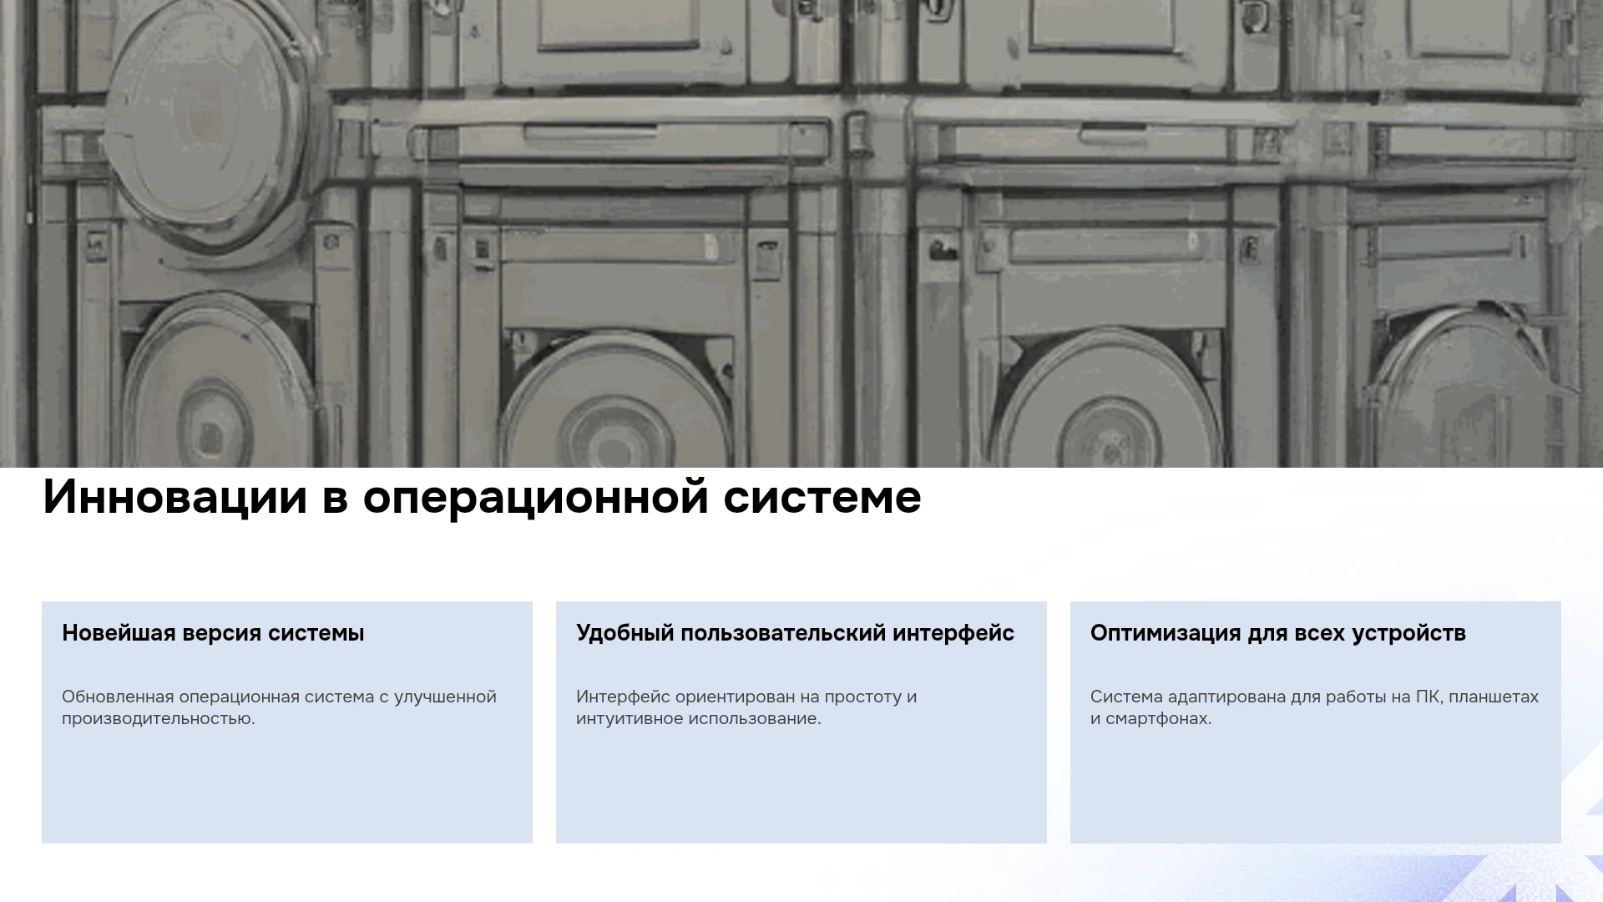The image size is (1603, 902).
Task: Select text 'Интерфейс ориентирован на простоту и'
Action: tap(746, 697)
